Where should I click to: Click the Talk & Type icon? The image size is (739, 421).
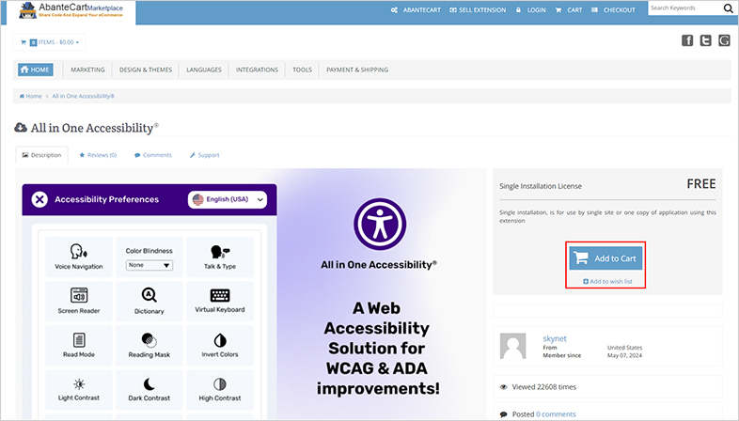click(x=220, y=253)
